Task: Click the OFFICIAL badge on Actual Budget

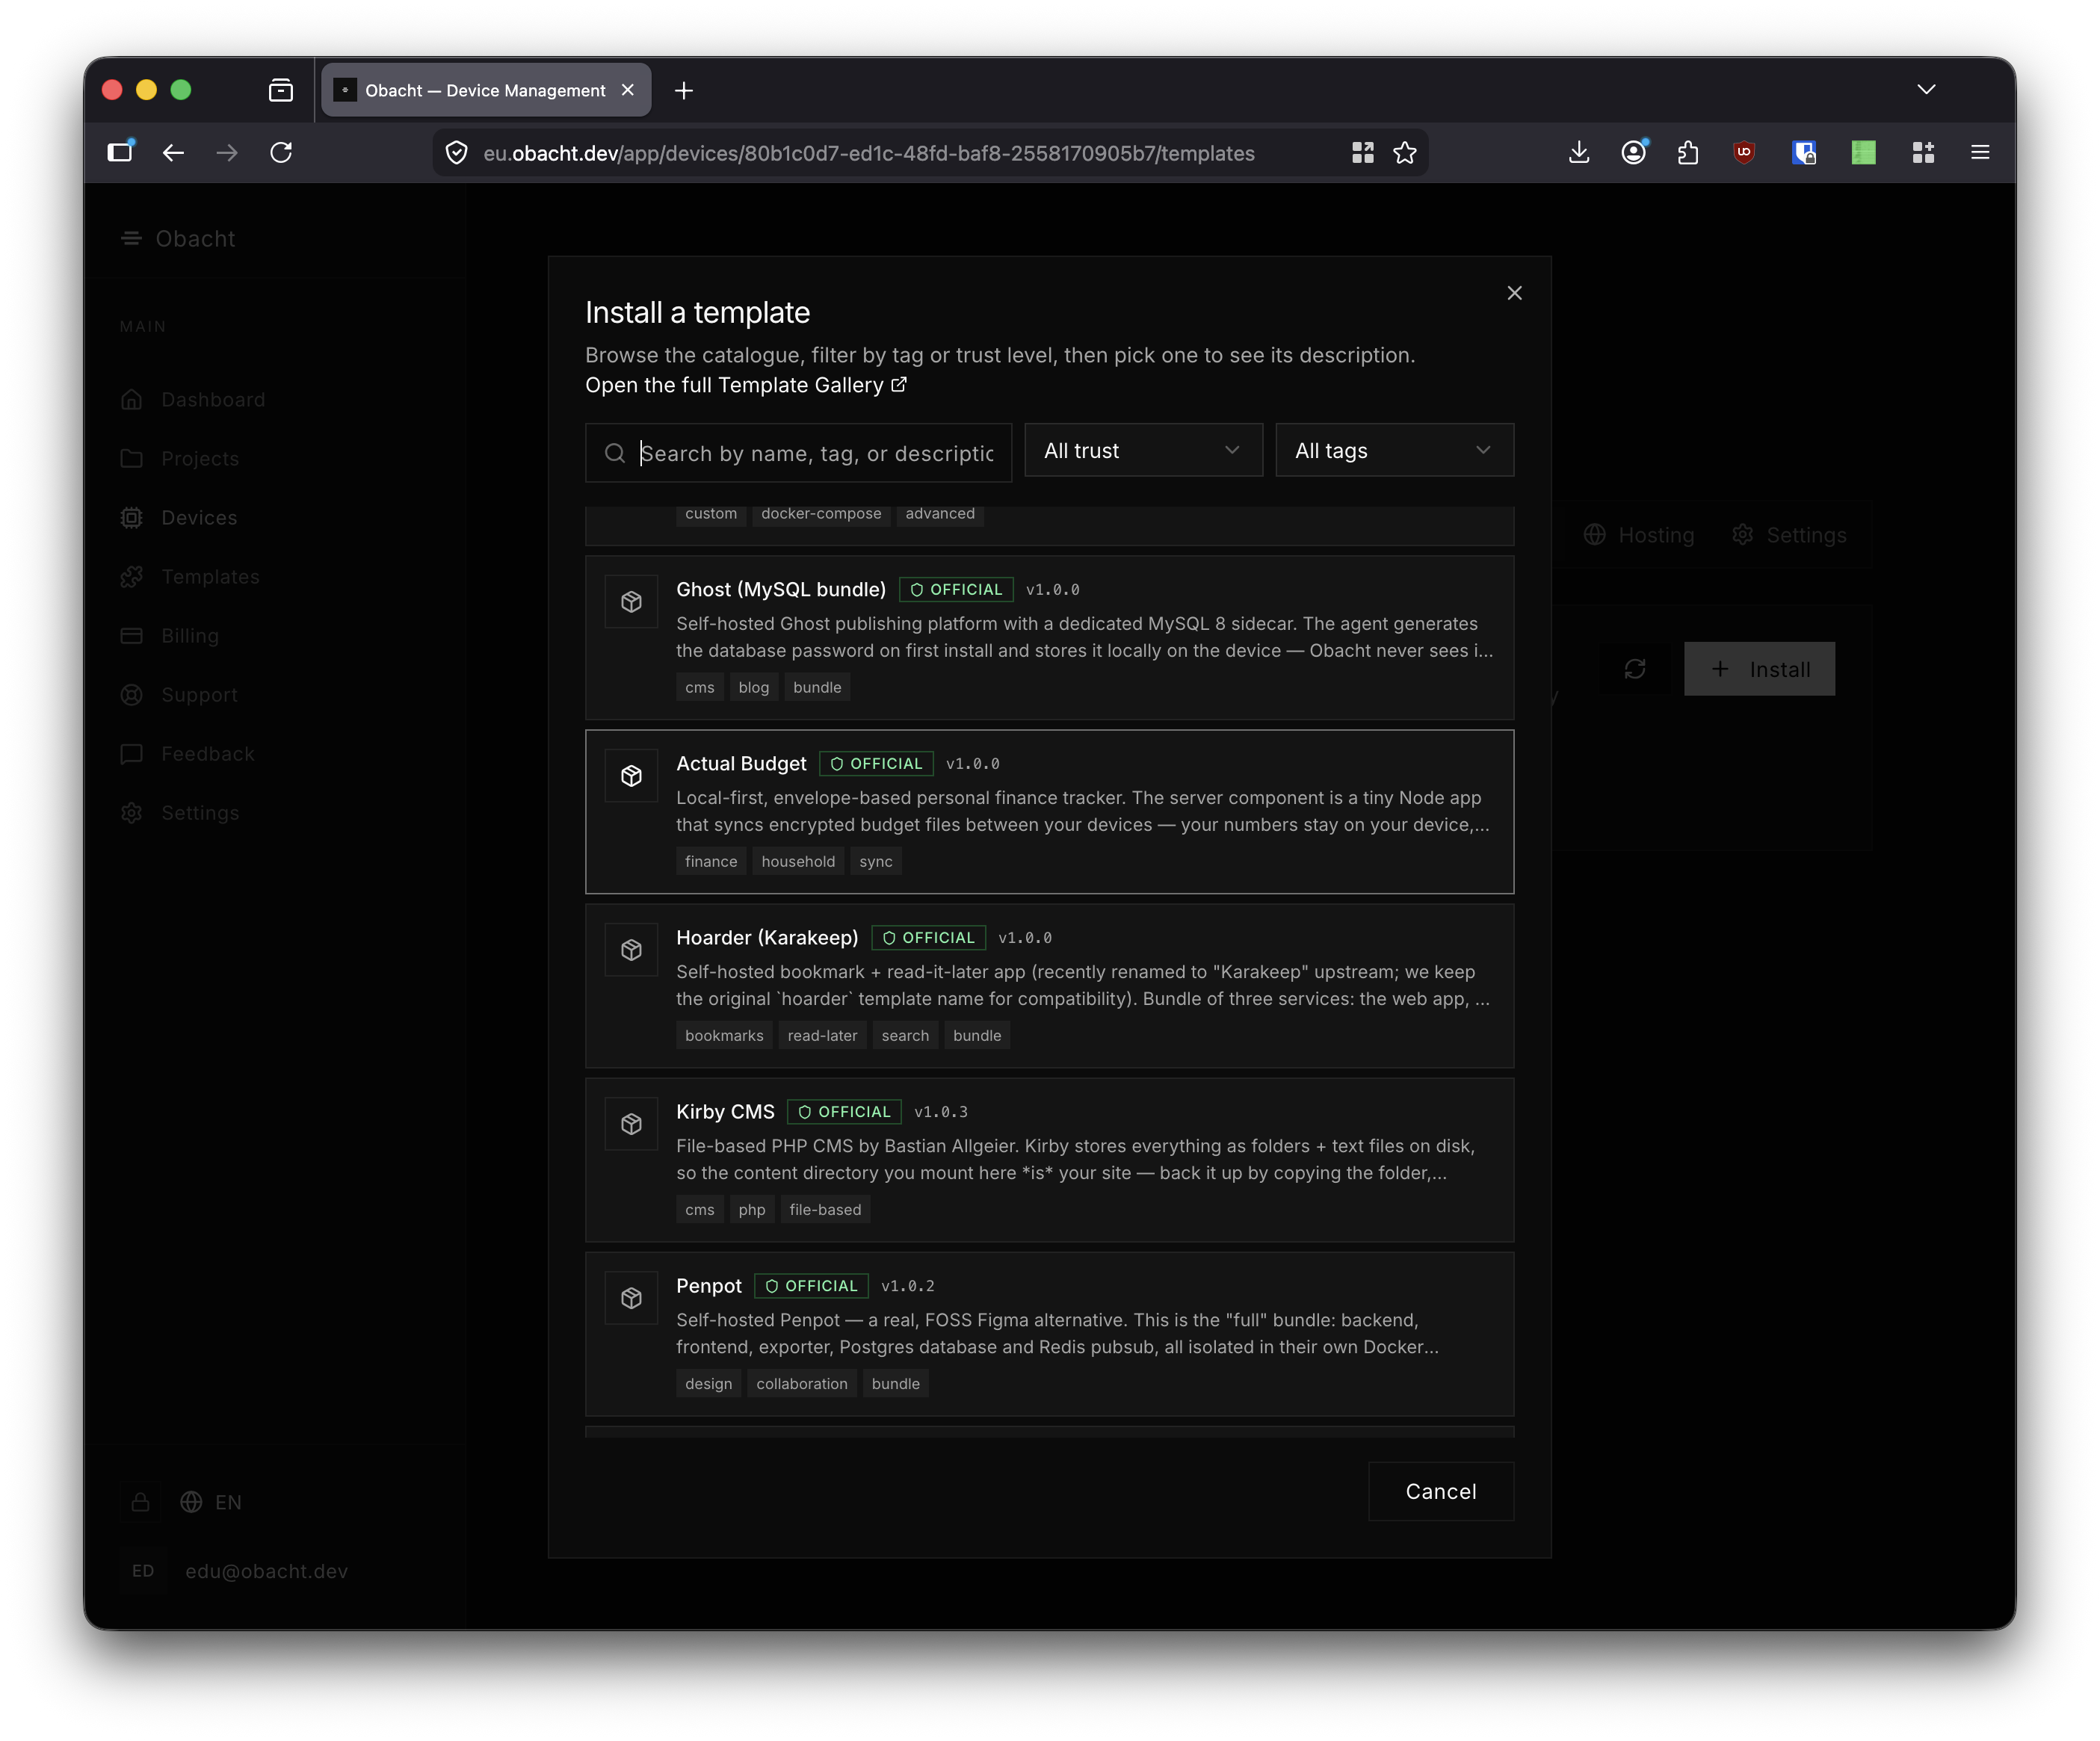Action: [876, 763]
